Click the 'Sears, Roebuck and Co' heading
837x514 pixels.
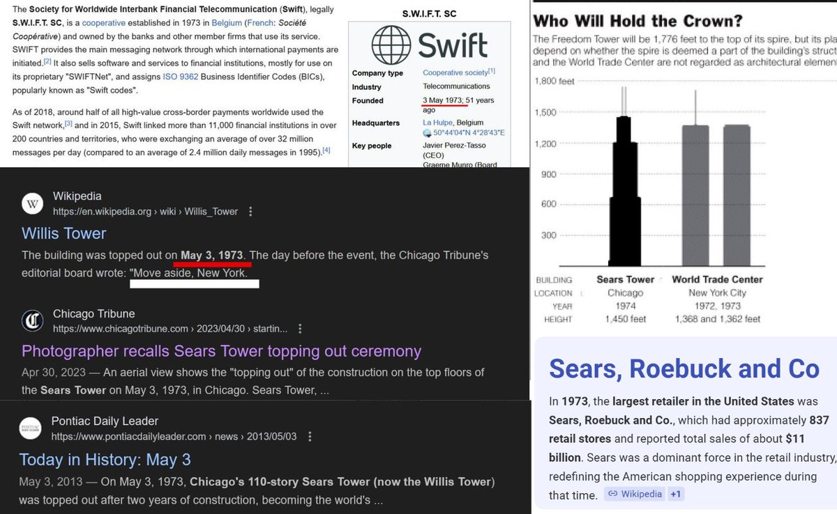[684, 368]
